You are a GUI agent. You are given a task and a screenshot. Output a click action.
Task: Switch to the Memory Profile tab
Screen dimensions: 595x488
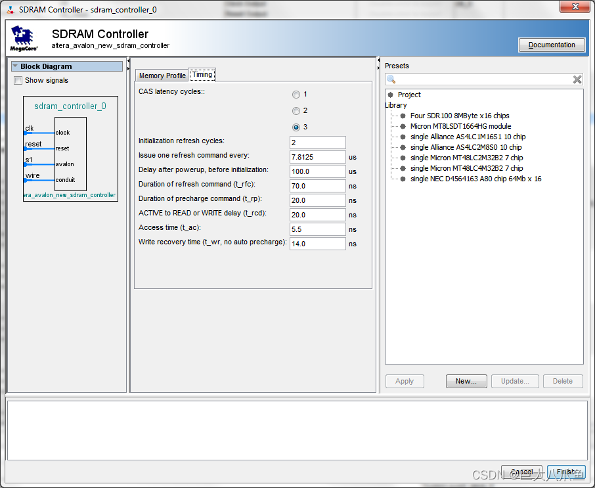click(x=162, y=76)
